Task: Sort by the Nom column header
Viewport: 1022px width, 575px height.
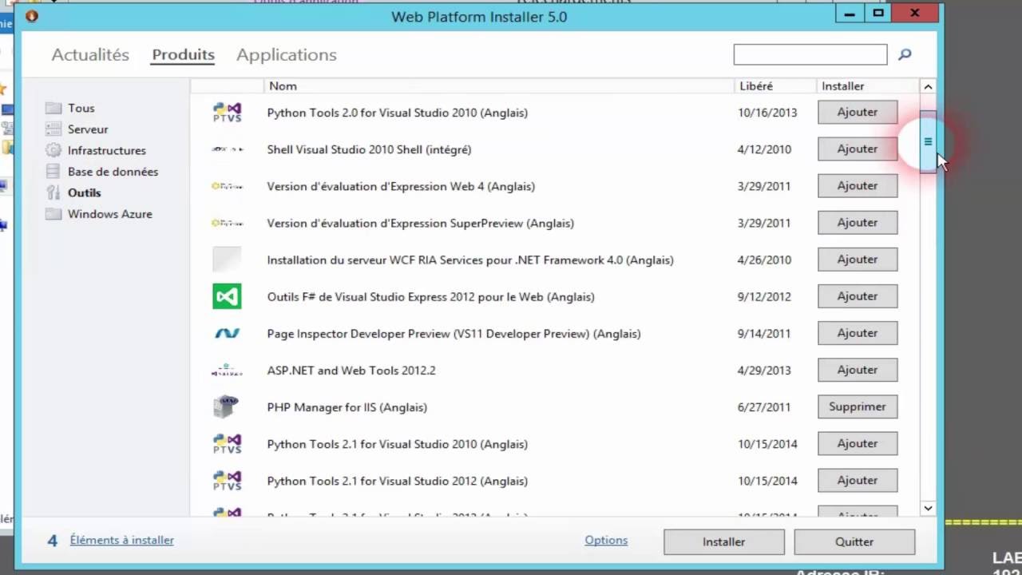Action: [x=498, y=85]
